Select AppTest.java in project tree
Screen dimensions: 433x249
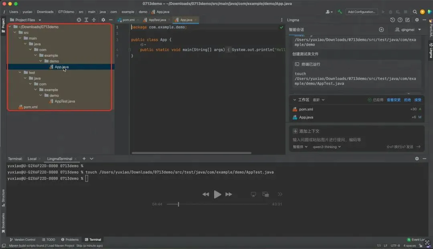(65, 101)
